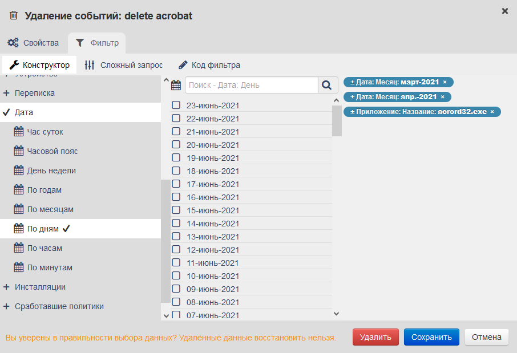Click the magnifier search button
The height and width of the screenshot is (353, 517).
click(326, 85)
